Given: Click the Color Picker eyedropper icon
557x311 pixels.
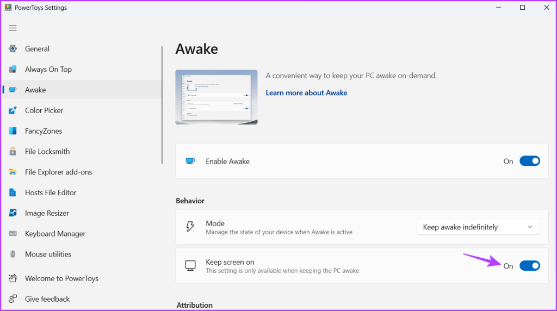Looking at the screenshot, I should point(13,110).
